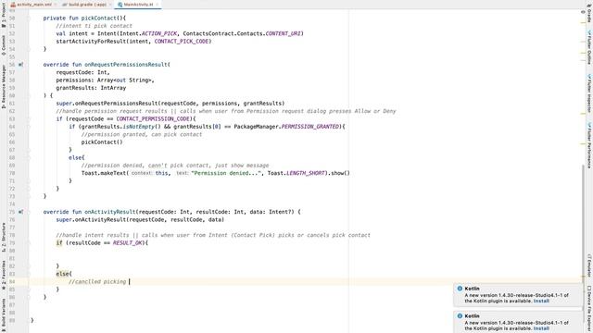Fold closing brace of pickContact at line 54
The image size is (593, 333).
(28, 49)
